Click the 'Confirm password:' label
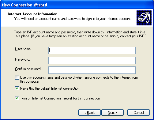This screenshot has width=154, height=120. tap(28, 69)
